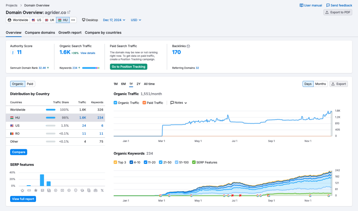Click the Export to PDF button
The width and height of the screenshot is (358, 211).
(338, 12)
